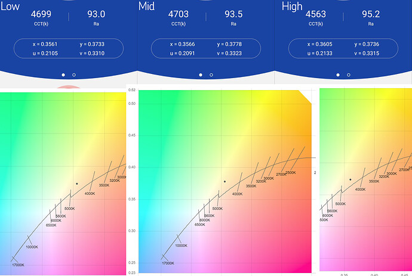Select the hollow page dot in the High panel
This screenshot has width=412, height=276.
click(349, 75)
